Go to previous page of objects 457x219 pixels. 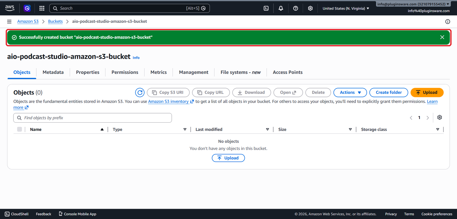(411, 118)
